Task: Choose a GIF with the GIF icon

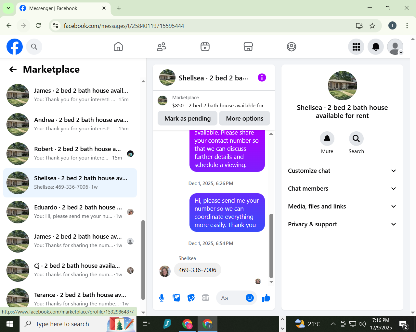Action: pyautogui.click(x=206, y=298)
